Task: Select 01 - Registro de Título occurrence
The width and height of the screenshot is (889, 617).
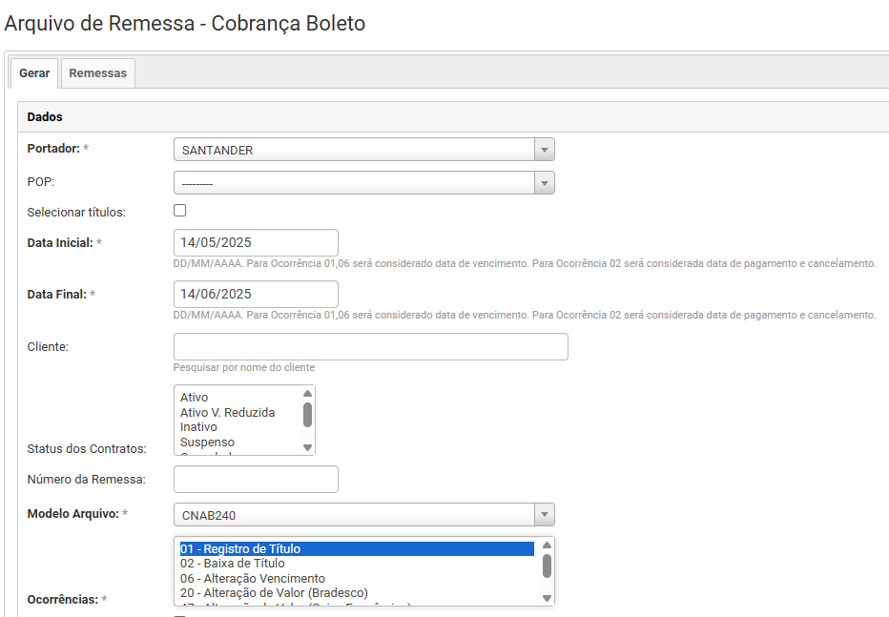Action: coord(240,548)
